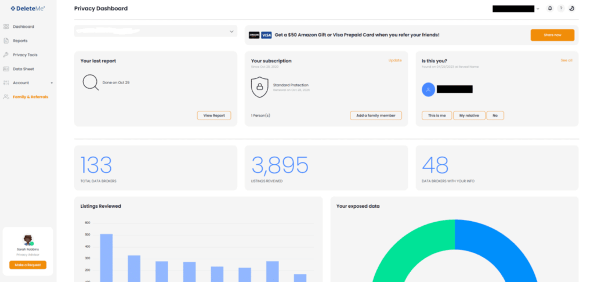Click the Account sliders icon
594x282 pixels.
6,82
